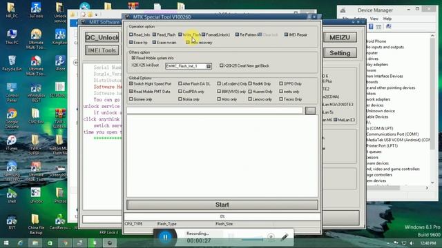Enable the IMEI Repair checkbox
The height and width of the screenshot is (248, 442).
[x=286, y=34]
